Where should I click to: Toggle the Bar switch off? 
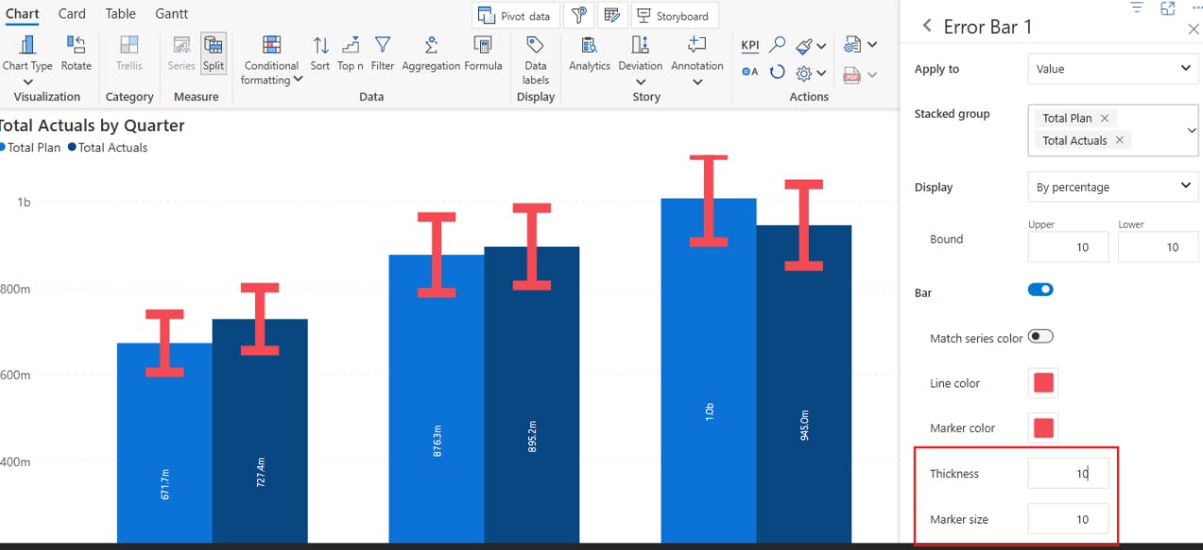pos(1040,290)
